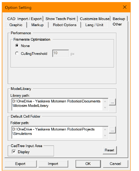Confirm settings with the OK button
This screenshot has width=139, height=171.
(88, 164)
